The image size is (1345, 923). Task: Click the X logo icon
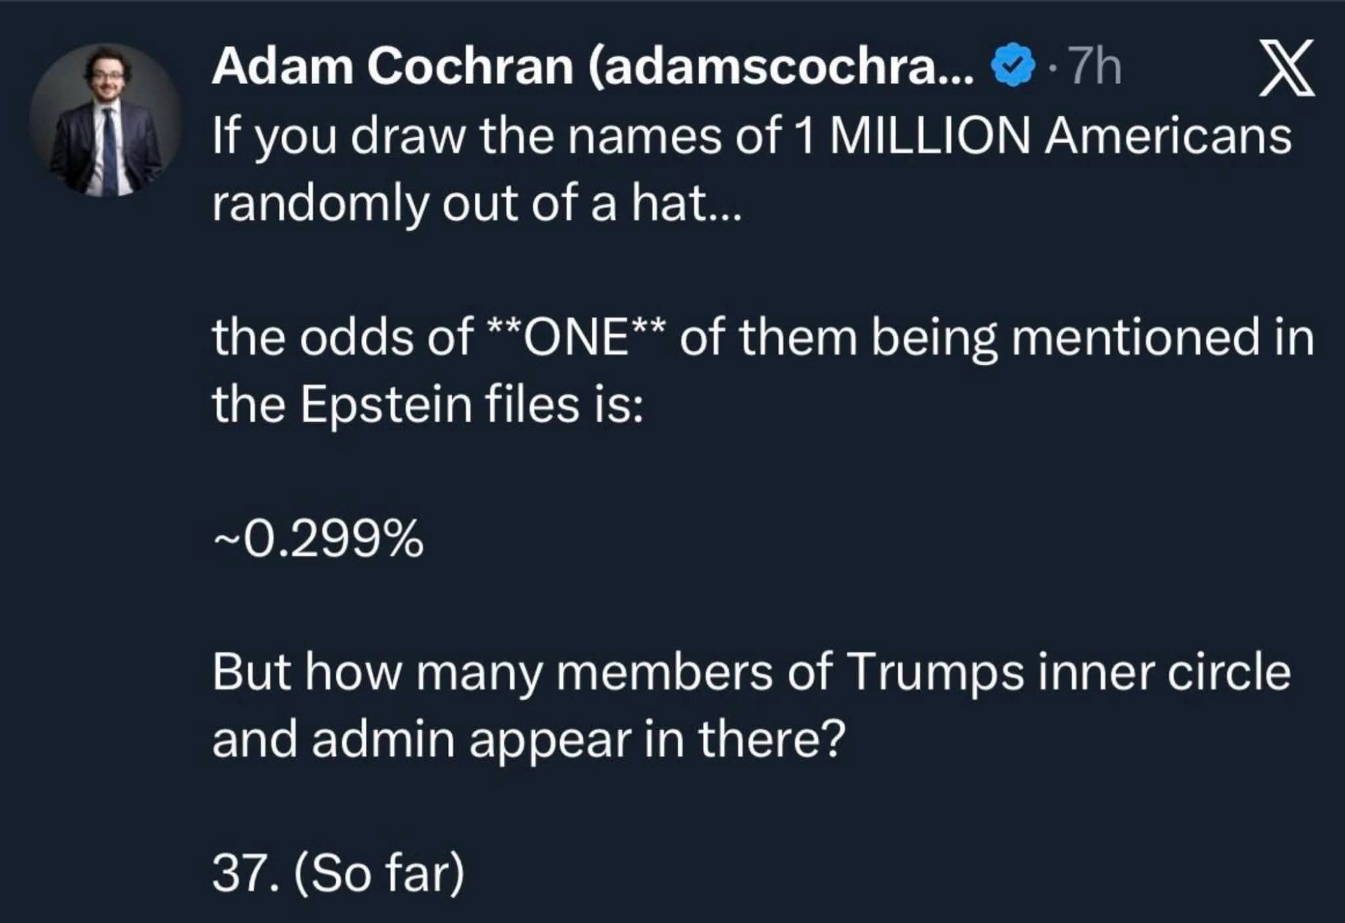[x=1286, y=68]
